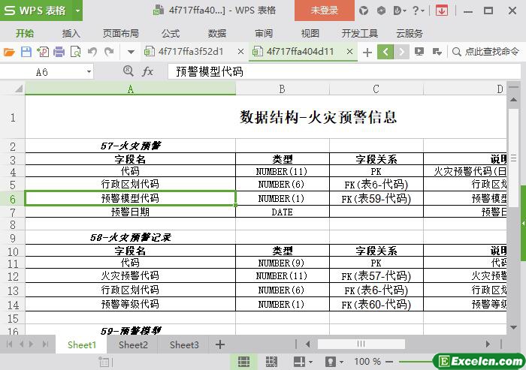The height and width of the screenshot is (370, 526).
Task: Open the 开发工具 ribbon tab
Action: tap(360, 34)
